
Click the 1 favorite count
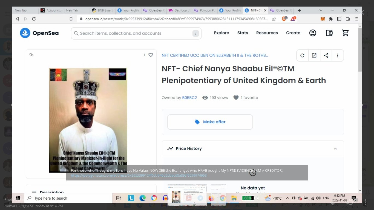coord(249,98)
